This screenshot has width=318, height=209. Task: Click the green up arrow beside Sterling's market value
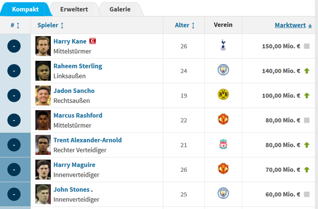pos(307,71)
